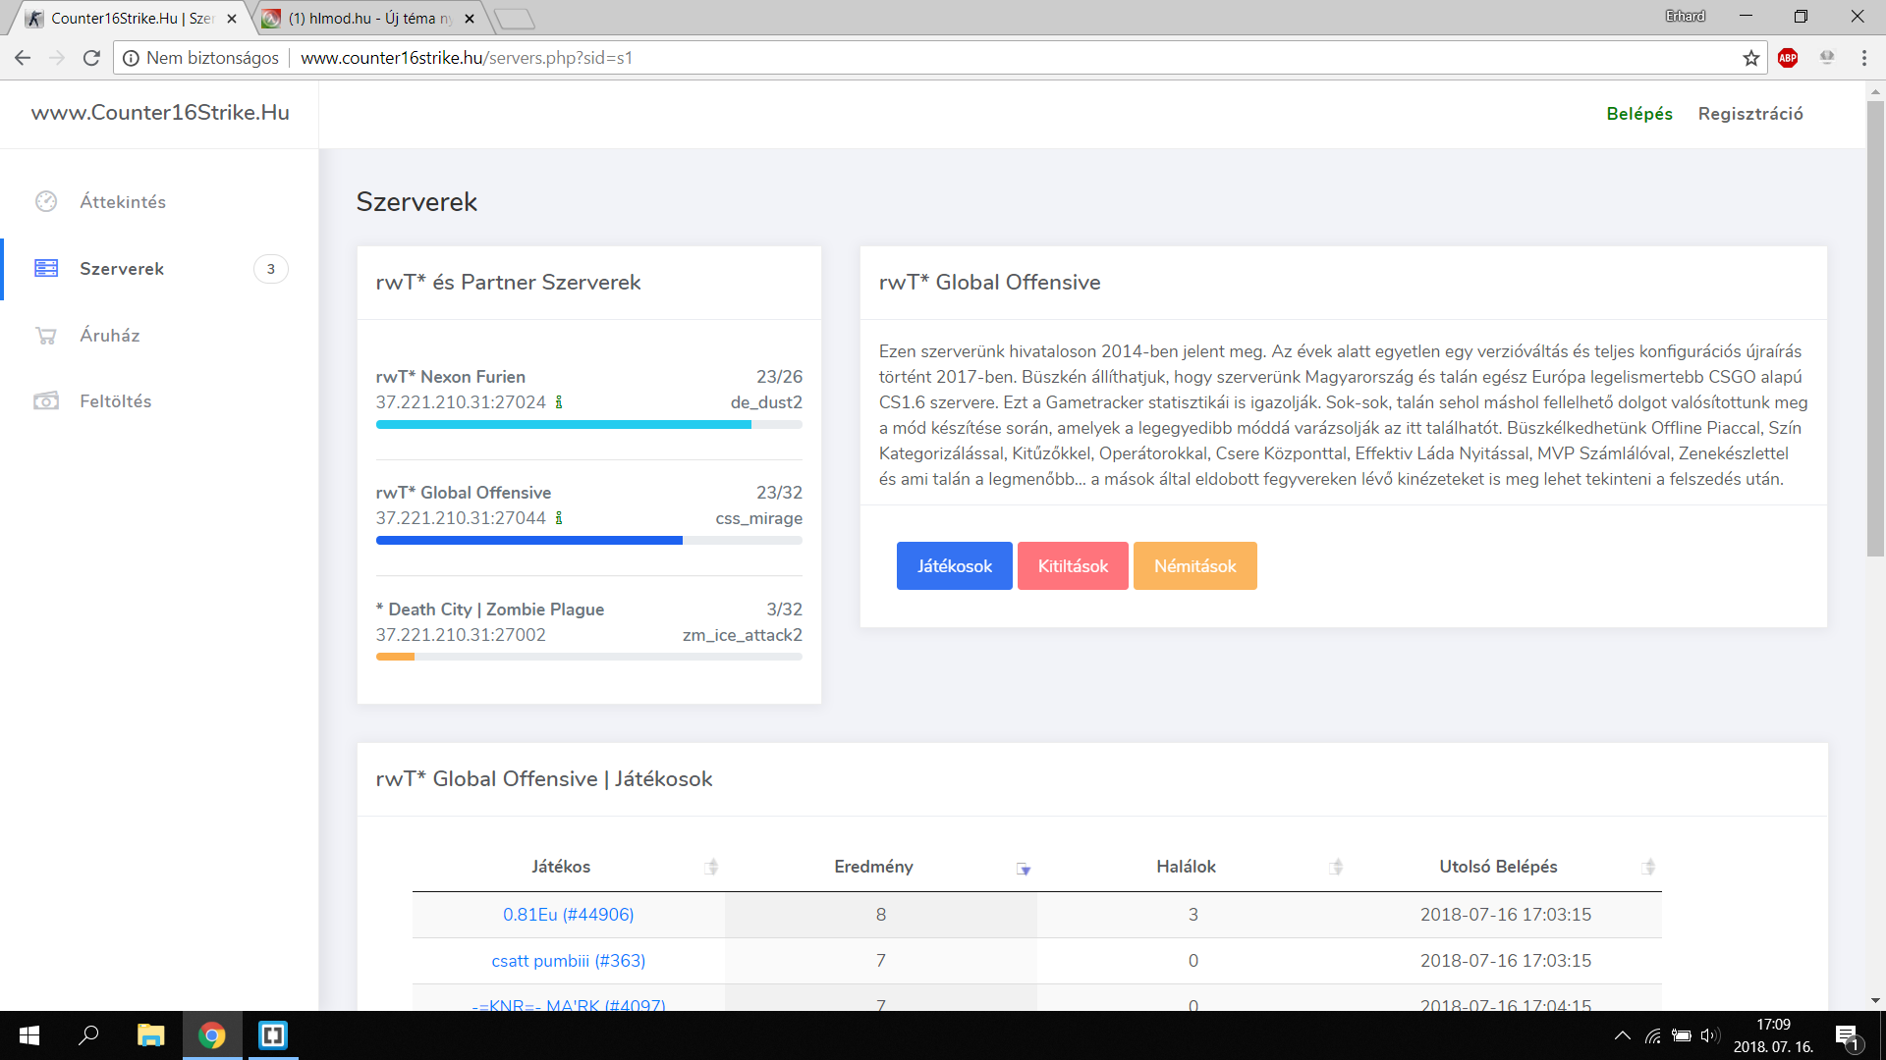The image size is (1886, 1060).
Task: Click the Szerverek server list icon
Action: coord(46,268)
